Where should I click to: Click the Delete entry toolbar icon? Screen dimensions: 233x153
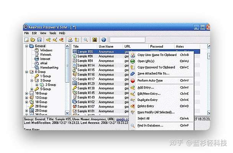(61, 40)
